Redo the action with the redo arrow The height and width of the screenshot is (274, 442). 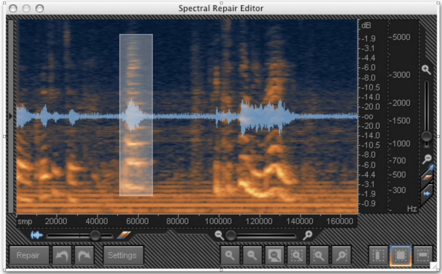pos(84,255)
